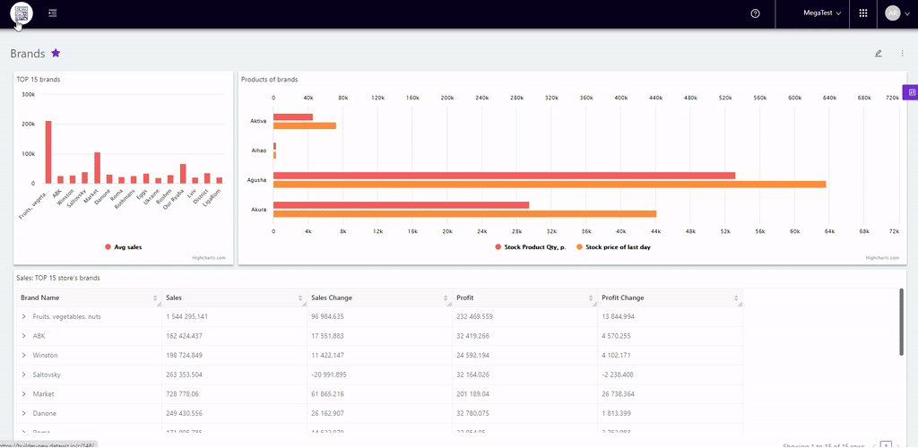Open the apps grid launcher
Image resolution: width=918 pixels, height=448 pixels.
coord(863,13)
